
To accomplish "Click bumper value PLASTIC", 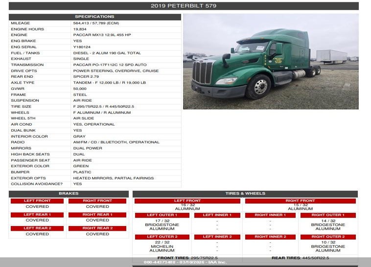I will [x=82, y=172].
